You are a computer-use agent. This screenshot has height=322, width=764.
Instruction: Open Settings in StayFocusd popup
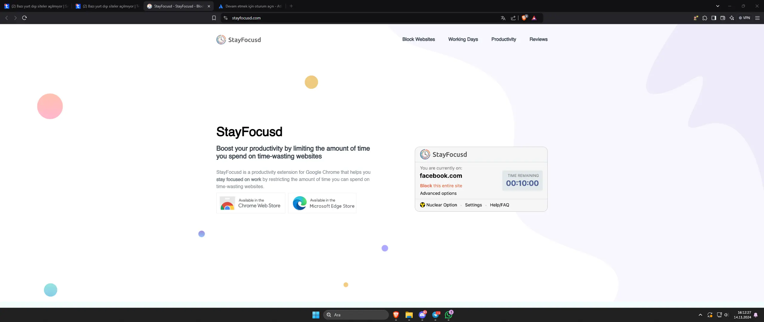point(473,205)
